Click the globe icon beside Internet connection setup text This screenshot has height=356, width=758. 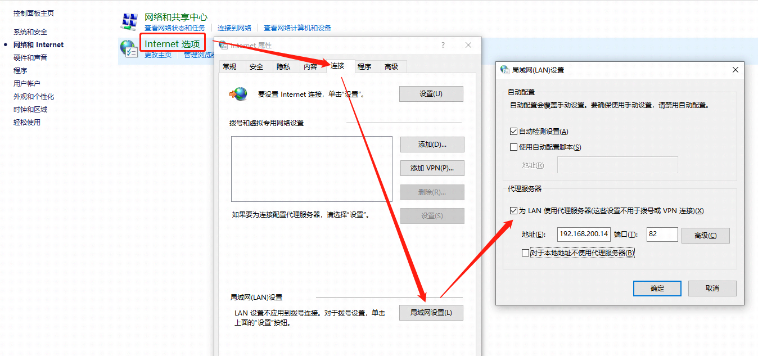238,94
